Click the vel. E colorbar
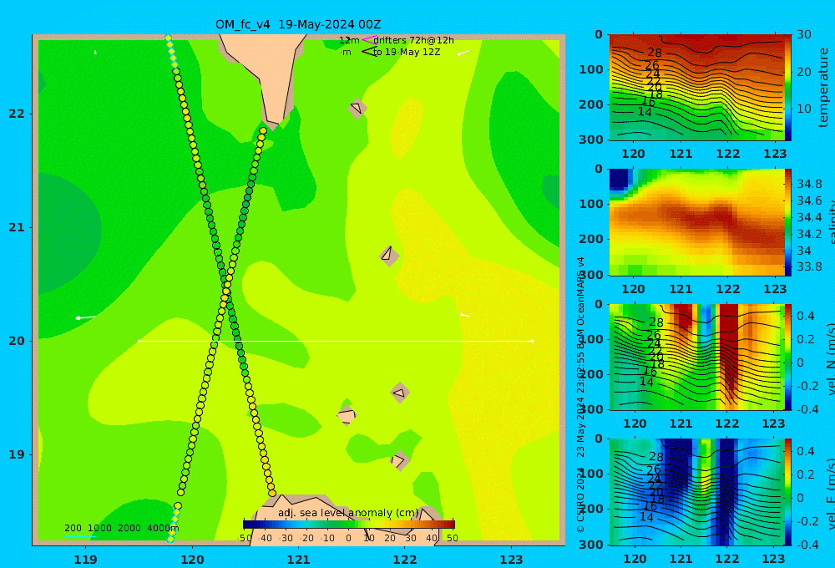Viewport: 835px width, 568px height. [788, 492]
